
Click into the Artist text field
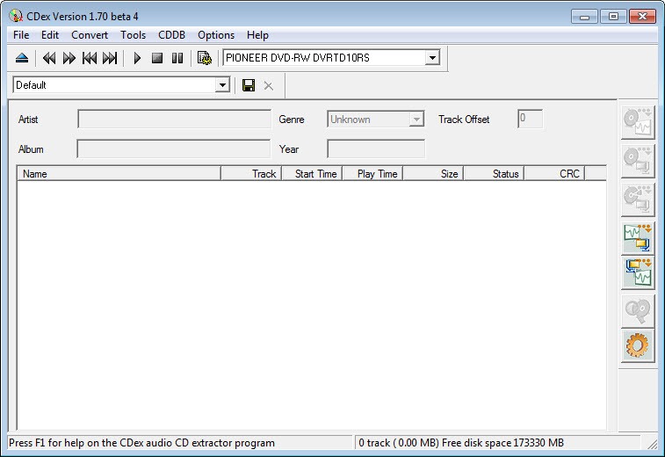pos(174,119)
